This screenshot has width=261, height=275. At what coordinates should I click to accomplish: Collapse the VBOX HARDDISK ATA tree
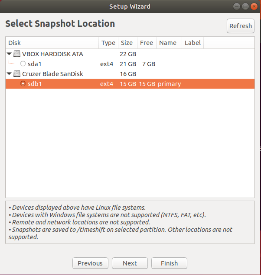click(x=10, y=54)
